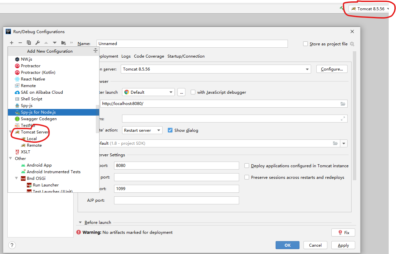
Task: Open the Default browser dropdown
Action: pos(171,92)
